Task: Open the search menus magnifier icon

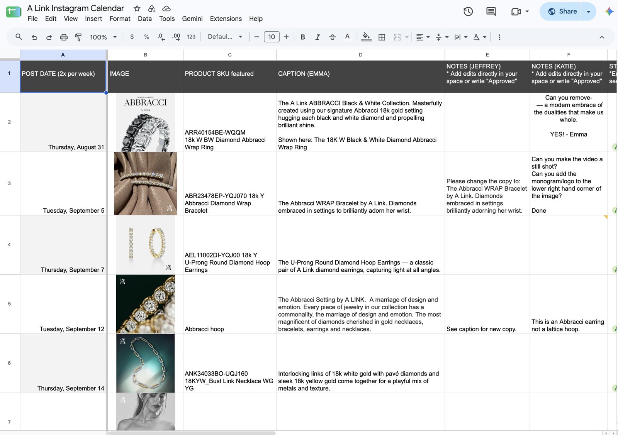Action: pyautogui.click(x=19, y=37)
